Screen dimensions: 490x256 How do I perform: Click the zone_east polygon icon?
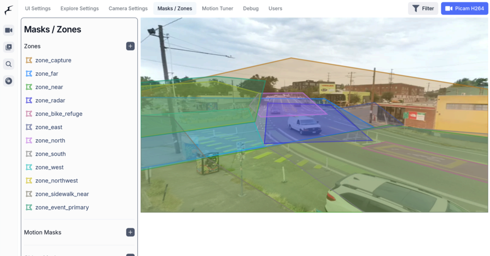tap(29, 127)
